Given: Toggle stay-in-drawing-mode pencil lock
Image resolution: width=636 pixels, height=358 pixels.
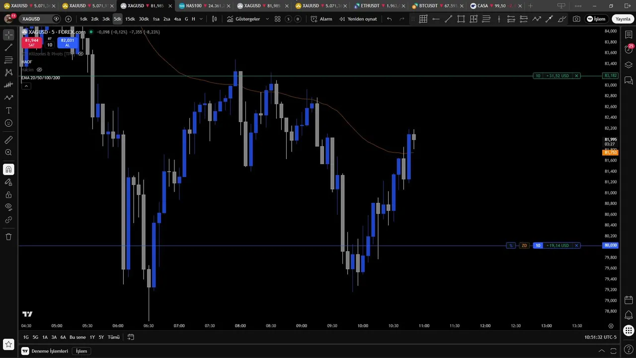Looking at the screenshot, I should pyautogui.click(x=8, y=182).
